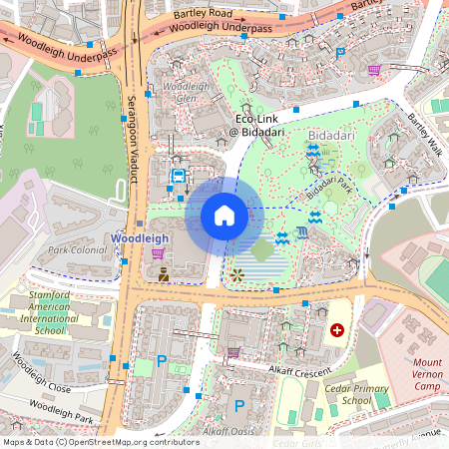The image size is (449, 449).
Task: Click the police officer icon below Woodleigh
Action: click(x=164, y=274)
